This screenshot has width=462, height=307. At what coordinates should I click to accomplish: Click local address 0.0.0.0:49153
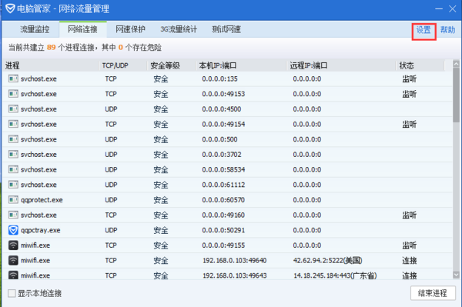coord(223,94)
